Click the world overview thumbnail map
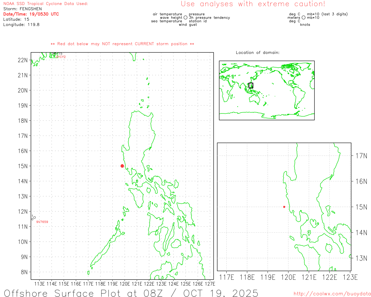The image size is (371, 297). (267, 90)
